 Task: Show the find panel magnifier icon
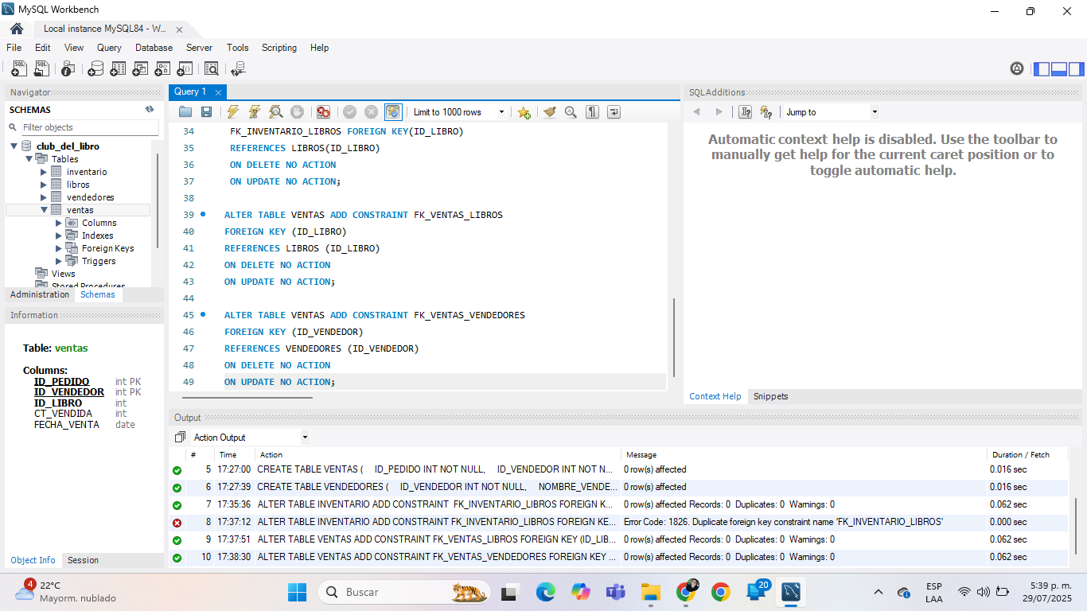[x=571, y=112]
